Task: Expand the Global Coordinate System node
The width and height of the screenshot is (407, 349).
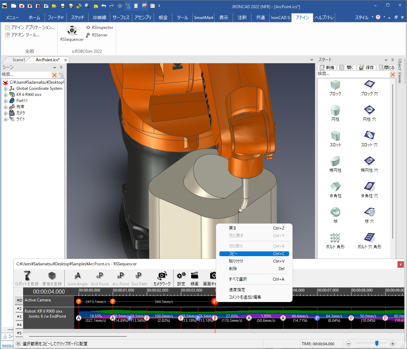Action: [x=6, y=88]
